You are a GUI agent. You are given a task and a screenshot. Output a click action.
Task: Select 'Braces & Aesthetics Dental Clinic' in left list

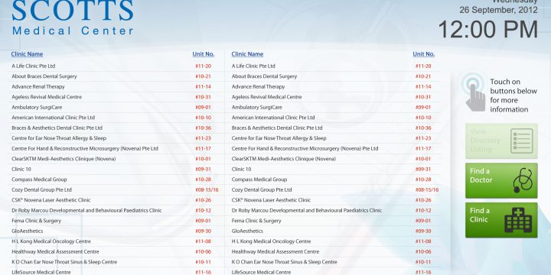click(57, 128)
